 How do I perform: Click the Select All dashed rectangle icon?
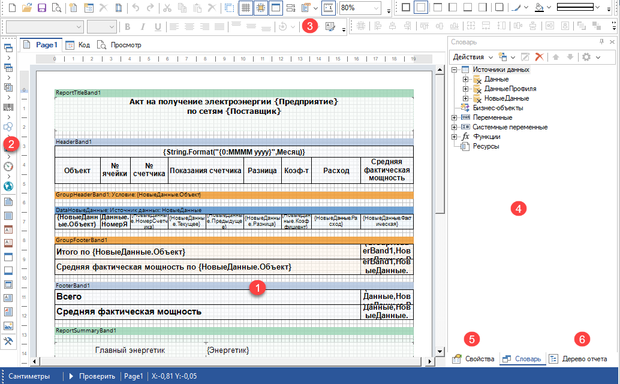pyautogui.click(x=229, y=8)
